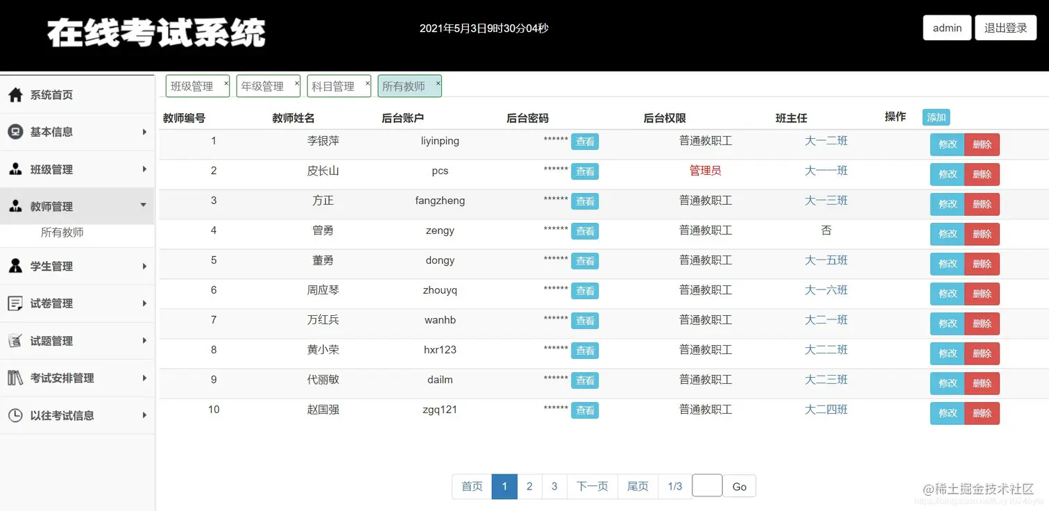Image resolution: width=1049 pixels, height=511 pixels.
Task: Open the 大二一班 class link
Action: tap(826, 320)
